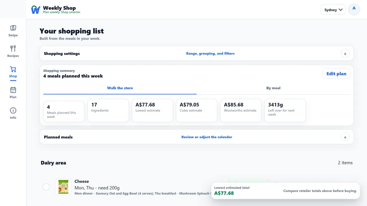Expand Shopping settings with plus button
Image resolution: width=367 pixels, height=206 pixels.
(x=345, y=54)
